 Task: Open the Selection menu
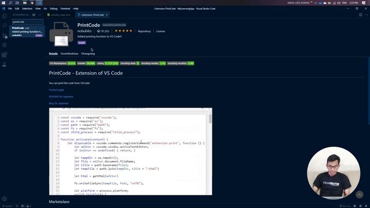point(27,9)
